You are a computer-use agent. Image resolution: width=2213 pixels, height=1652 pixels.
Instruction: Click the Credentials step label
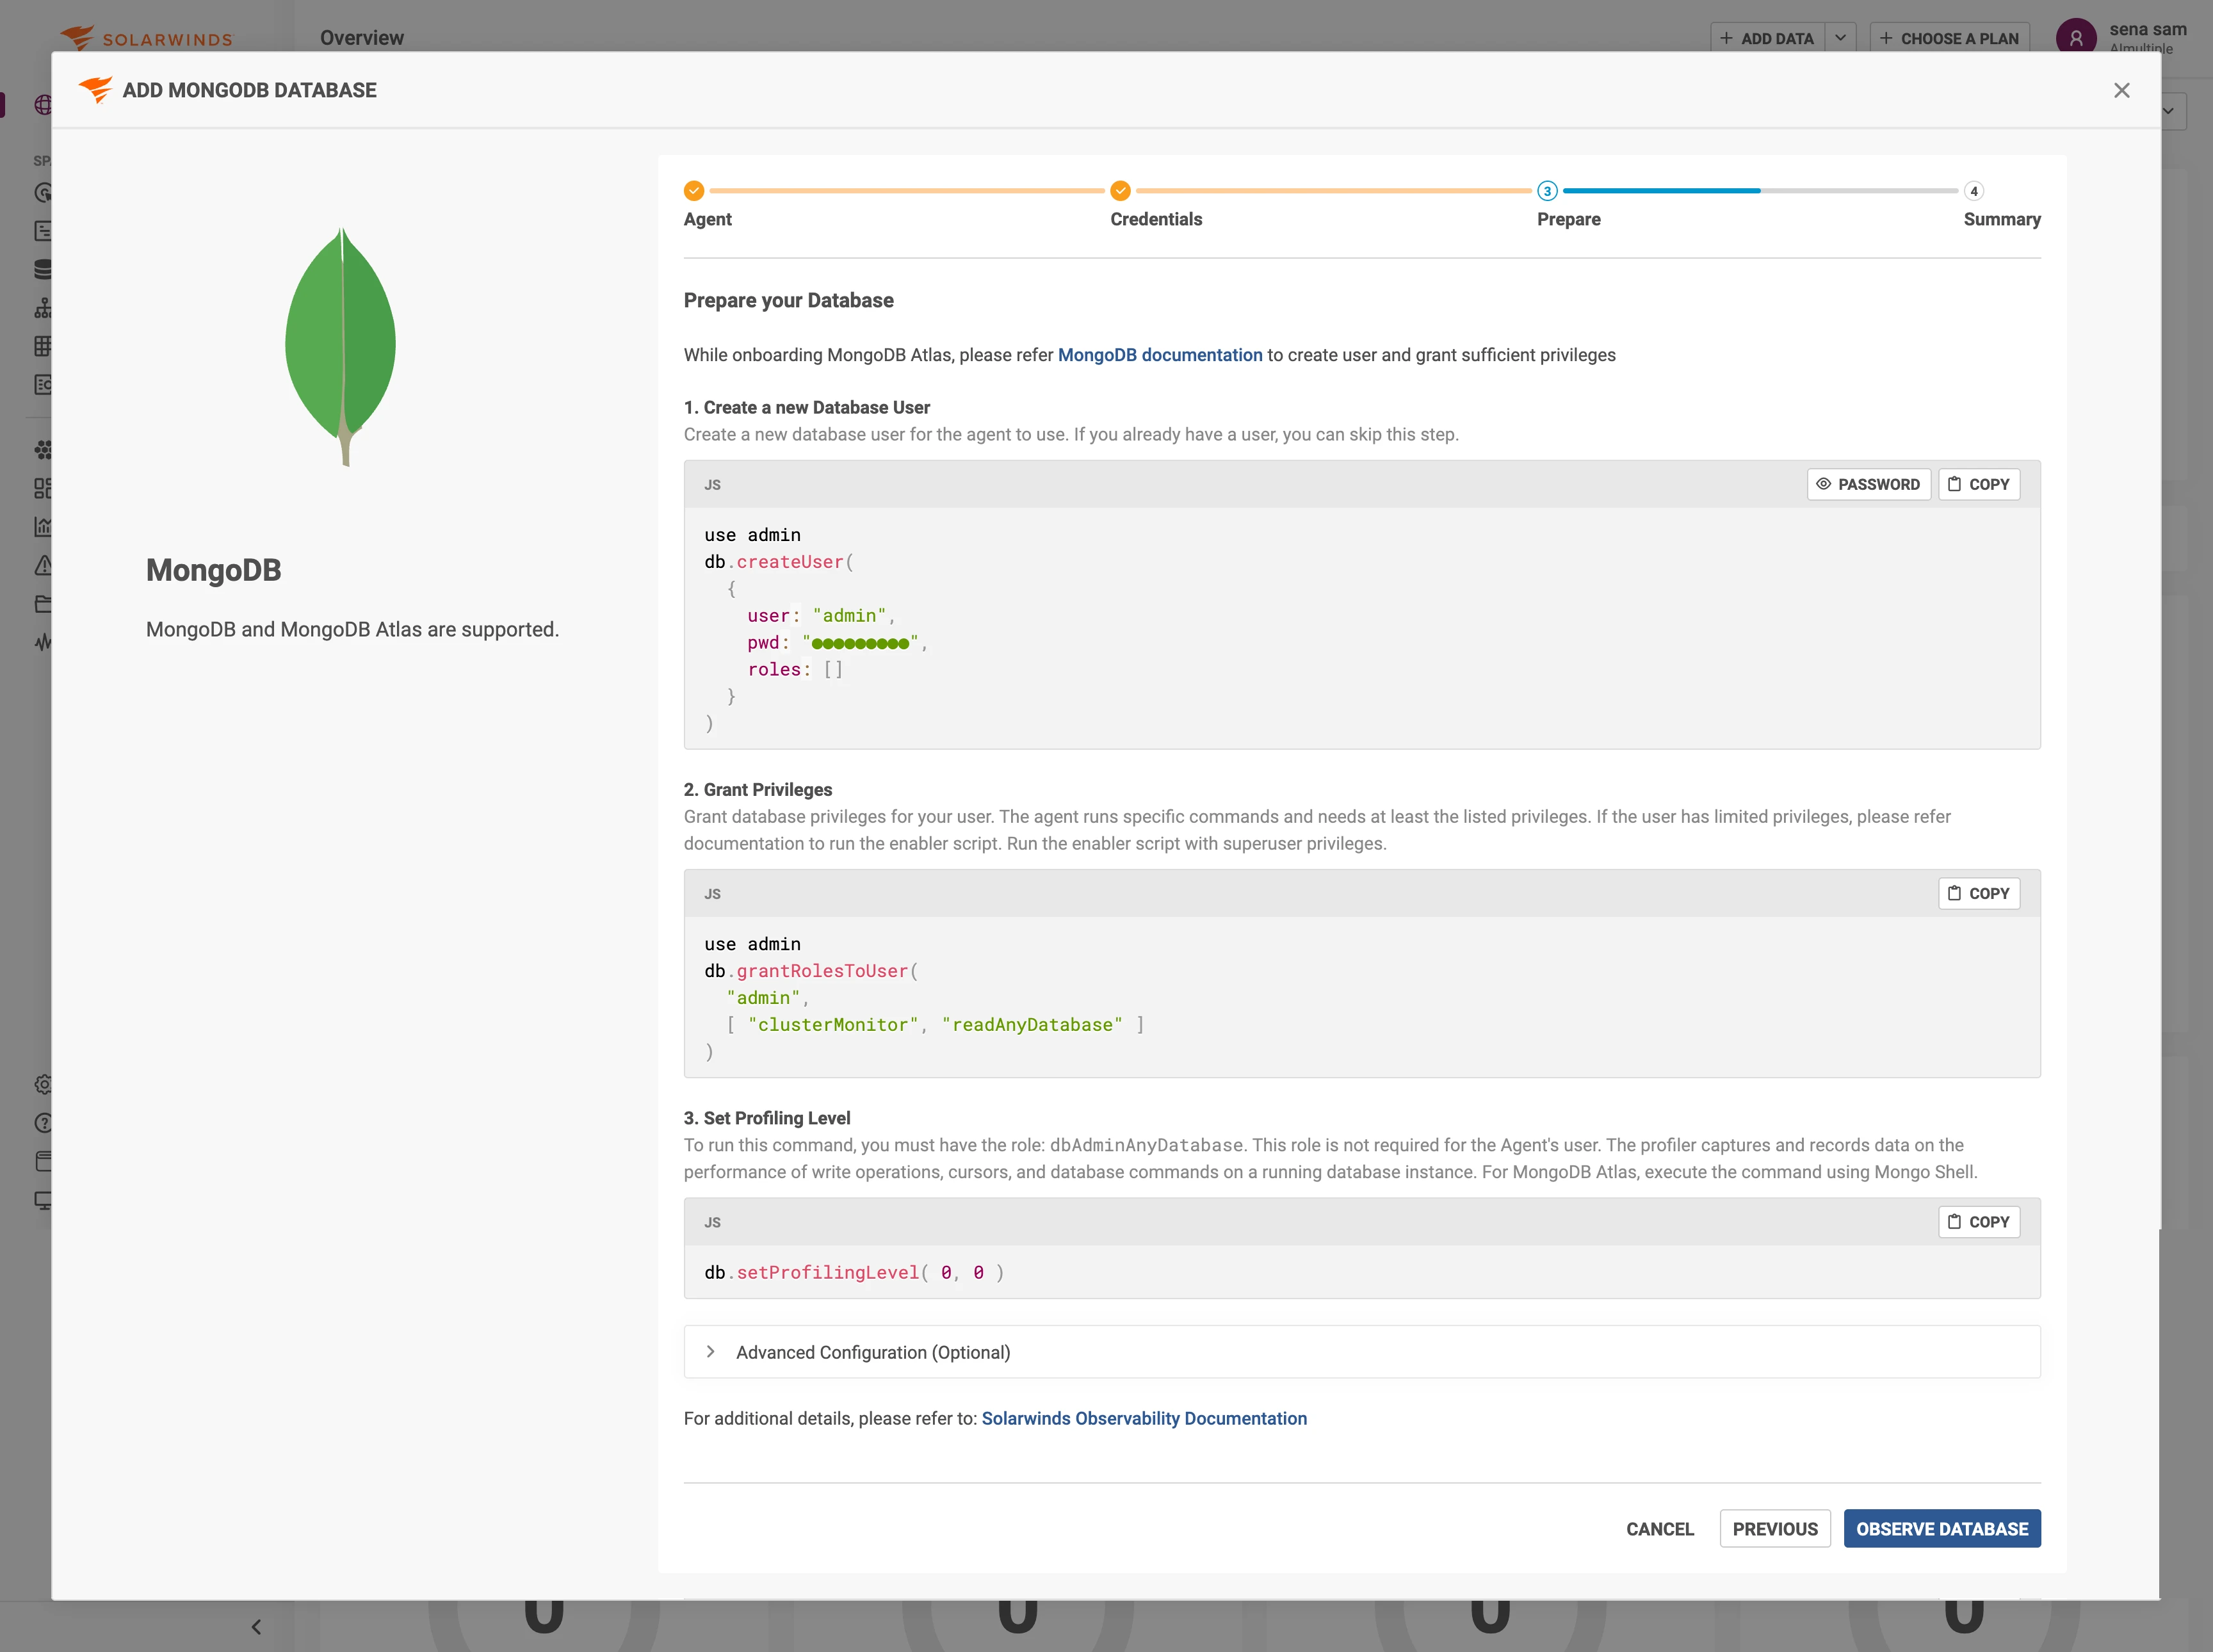coord(1156,219)
